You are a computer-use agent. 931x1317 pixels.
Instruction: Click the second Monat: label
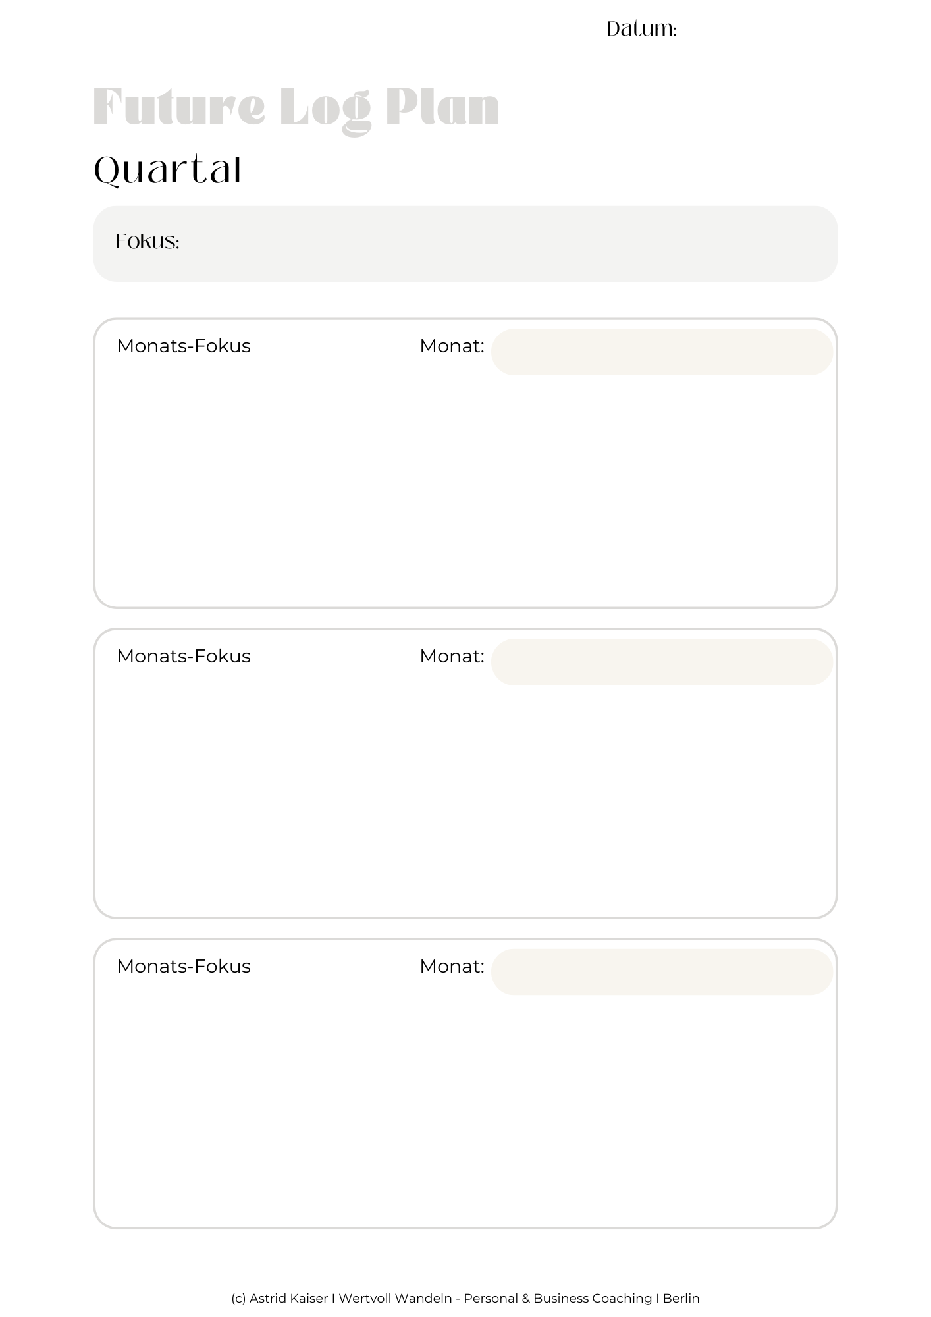(452, 656)
